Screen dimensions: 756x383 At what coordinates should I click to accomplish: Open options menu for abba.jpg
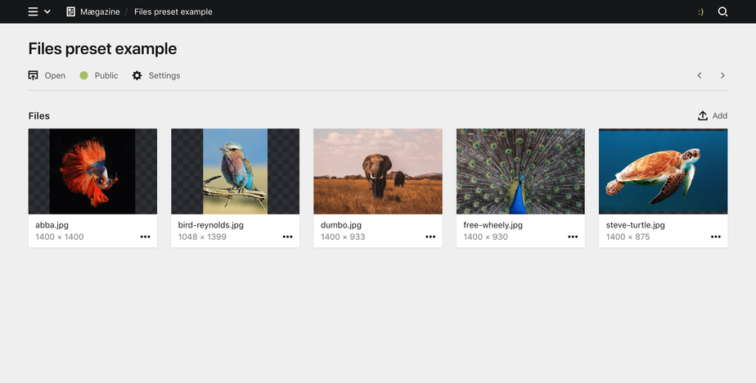(145, 237)
